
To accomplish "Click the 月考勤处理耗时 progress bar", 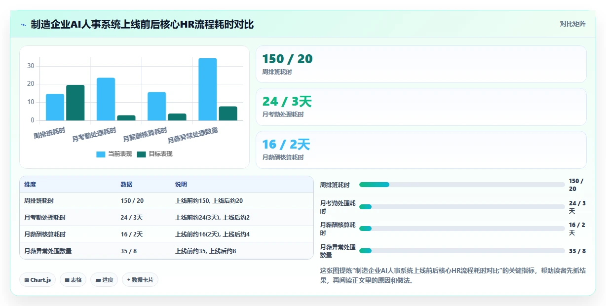I will tap(462, 207).
